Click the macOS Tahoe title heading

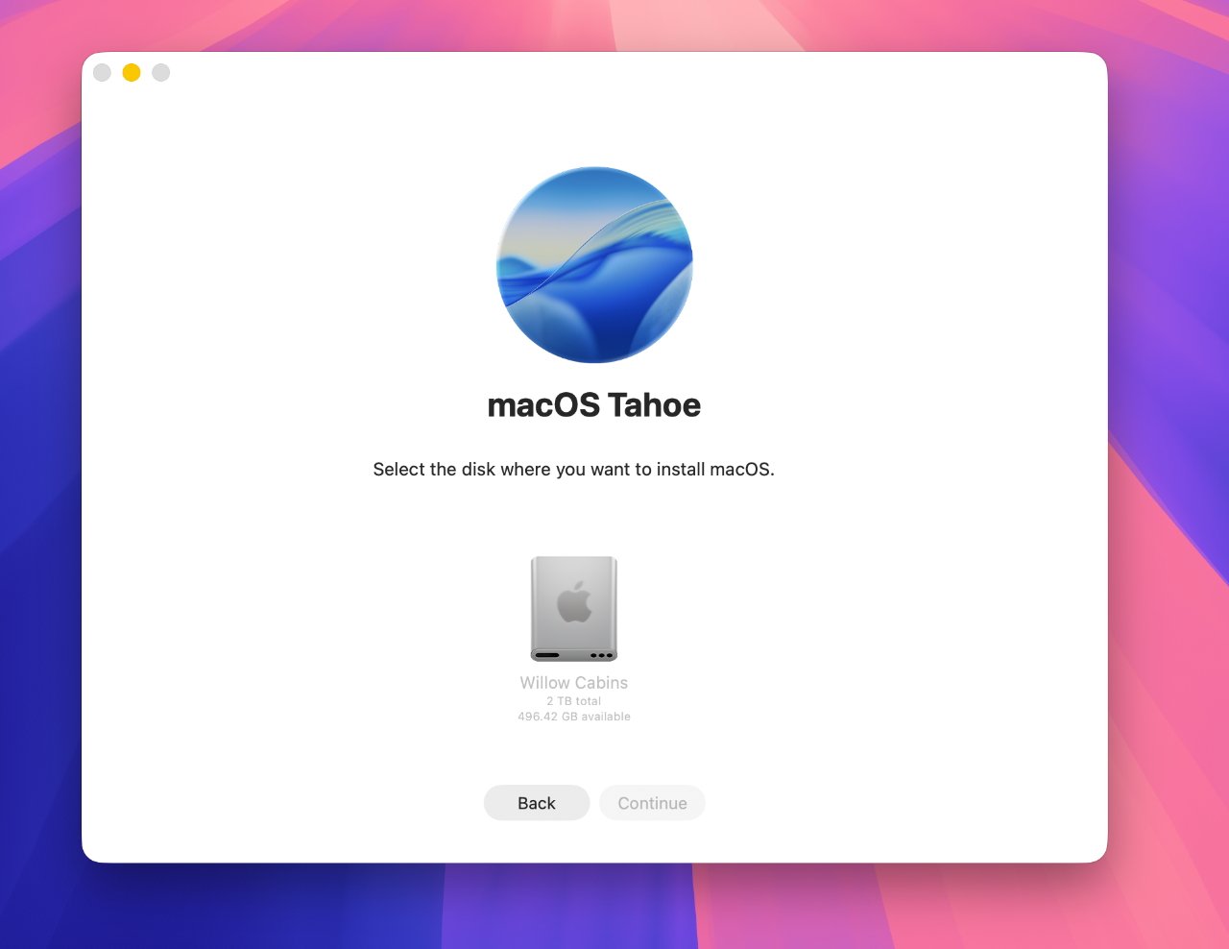593,404
